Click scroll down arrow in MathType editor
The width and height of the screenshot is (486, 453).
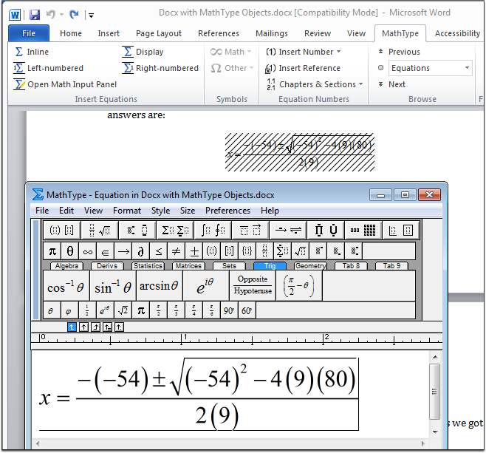(x=435, y=432)
